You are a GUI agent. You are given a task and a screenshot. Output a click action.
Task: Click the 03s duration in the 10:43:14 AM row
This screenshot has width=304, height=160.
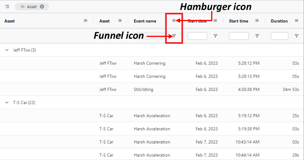click(x=296, y=142)
